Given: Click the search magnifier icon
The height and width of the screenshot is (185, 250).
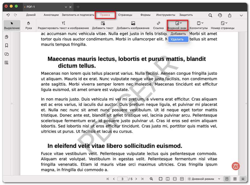Looking at the screenshot, I should point(210,15).
